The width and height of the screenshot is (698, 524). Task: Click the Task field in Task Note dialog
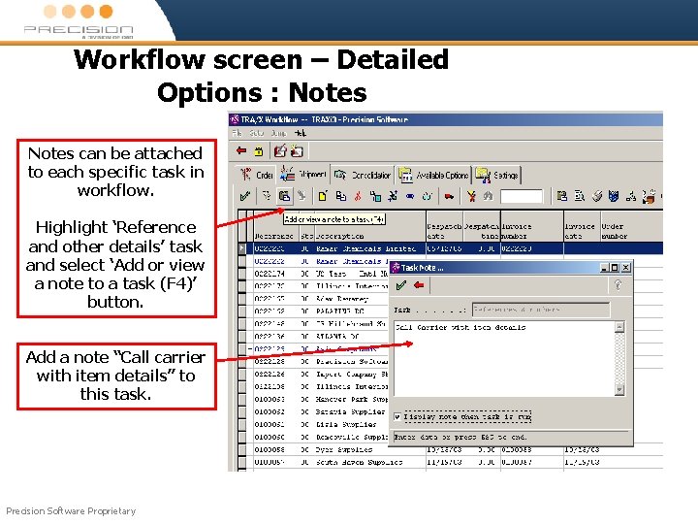541,310
